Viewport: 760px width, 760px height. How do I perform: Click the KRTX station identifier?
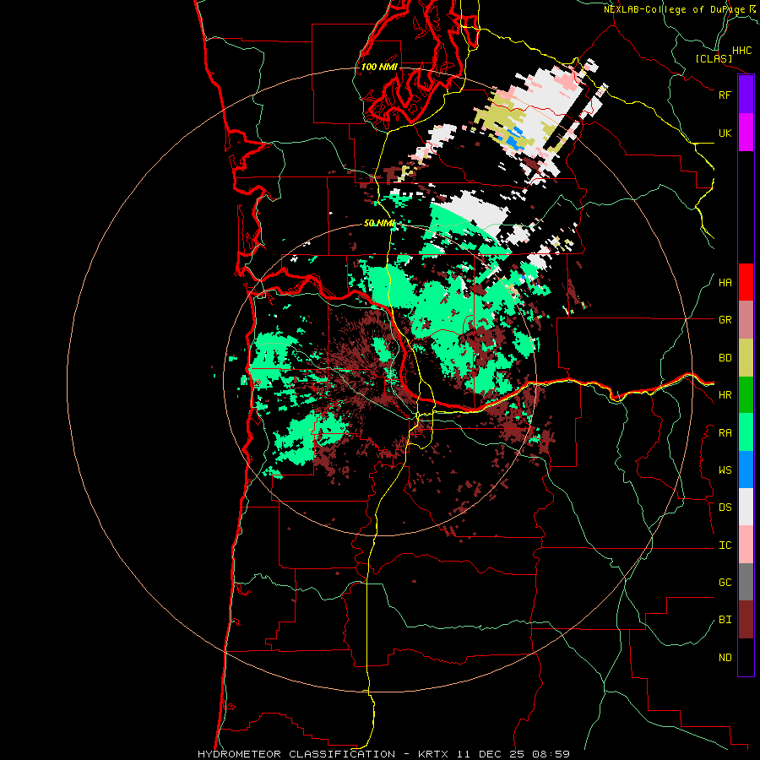435,754
